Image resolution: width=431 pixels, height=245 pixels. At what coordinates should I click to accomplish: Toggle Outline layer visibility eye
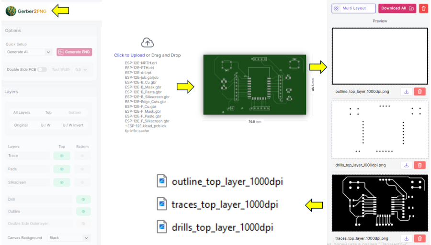83,211
